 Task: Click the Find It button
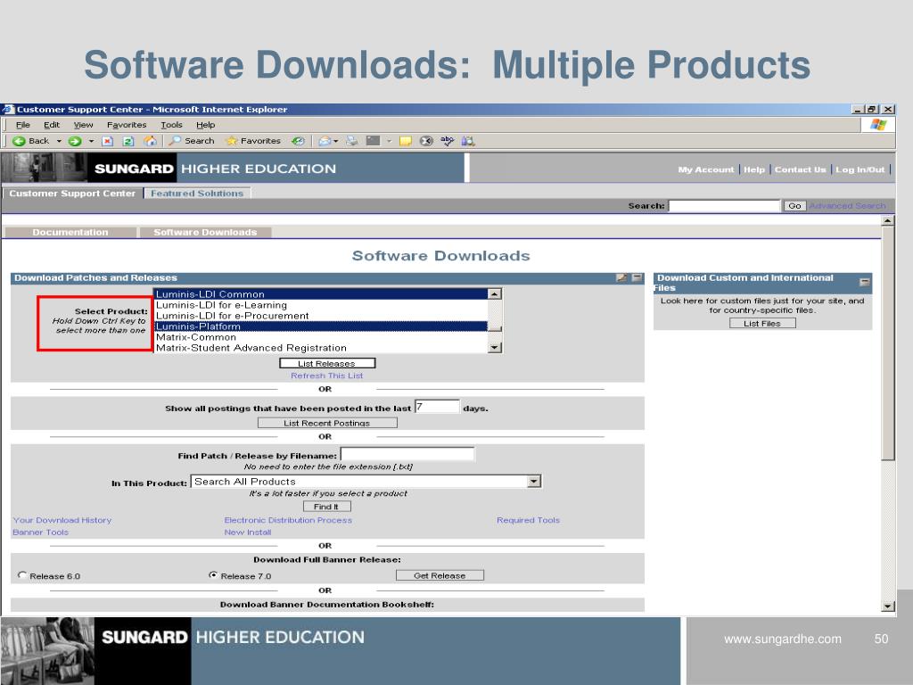click(x=326, y=507)
